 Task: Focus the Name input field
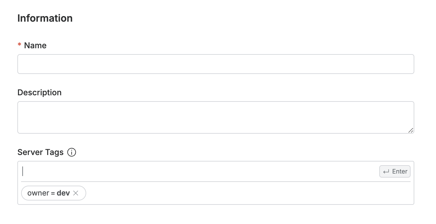pos(216,64)
